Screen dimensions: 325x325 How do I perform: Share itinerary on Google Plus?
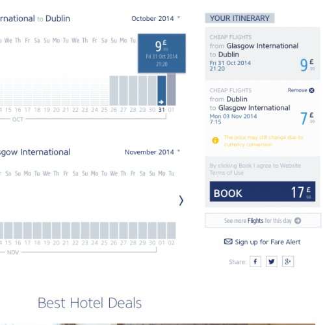point(288,261)
